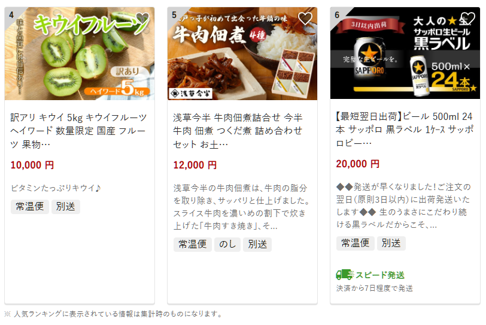Click the 別送 tag on the beef tsukudani
The height and width of the screenshot is (325, 486).
tap(257, 245)
